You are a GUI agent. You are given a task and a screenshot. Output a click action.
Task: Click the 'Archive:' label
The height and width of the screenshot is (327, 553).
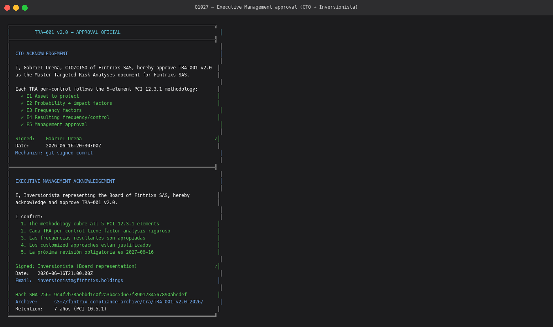26,302
